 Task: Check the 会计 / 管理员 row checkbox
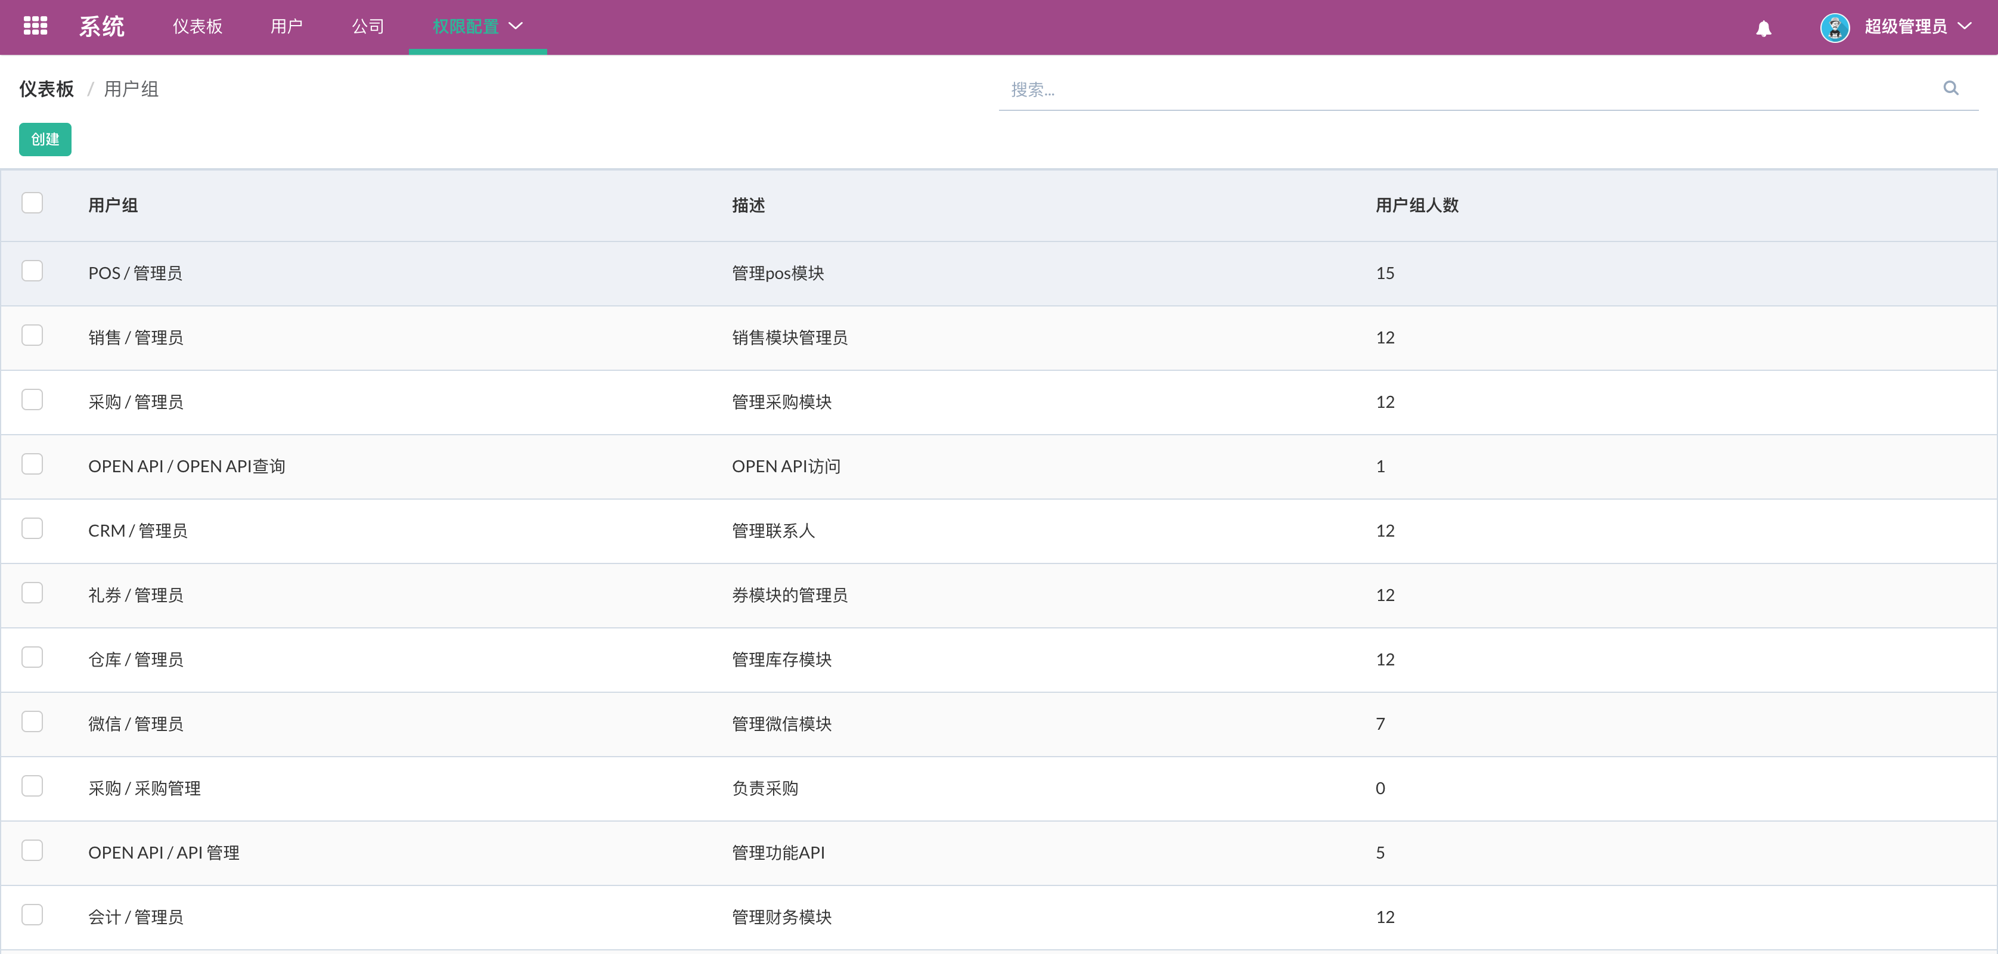[32, 915]
